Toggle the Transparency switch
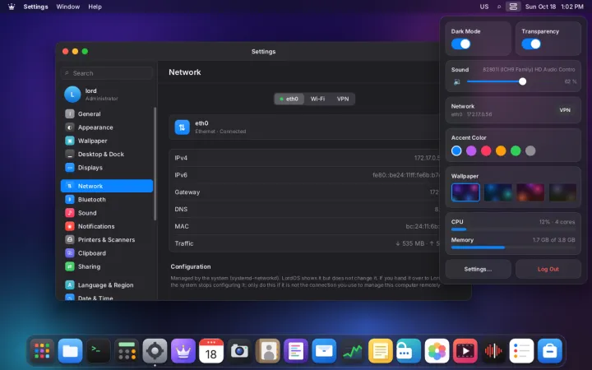This screenshot has height=370, width=592. click(x=531, y=44)
